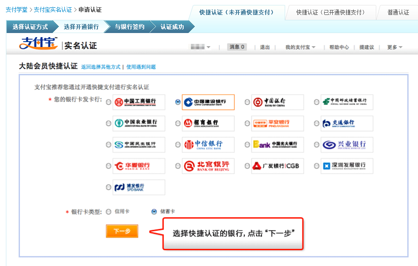Switch to 快捷认证（未开通快捷支付）tab

[x=237, y=13]
